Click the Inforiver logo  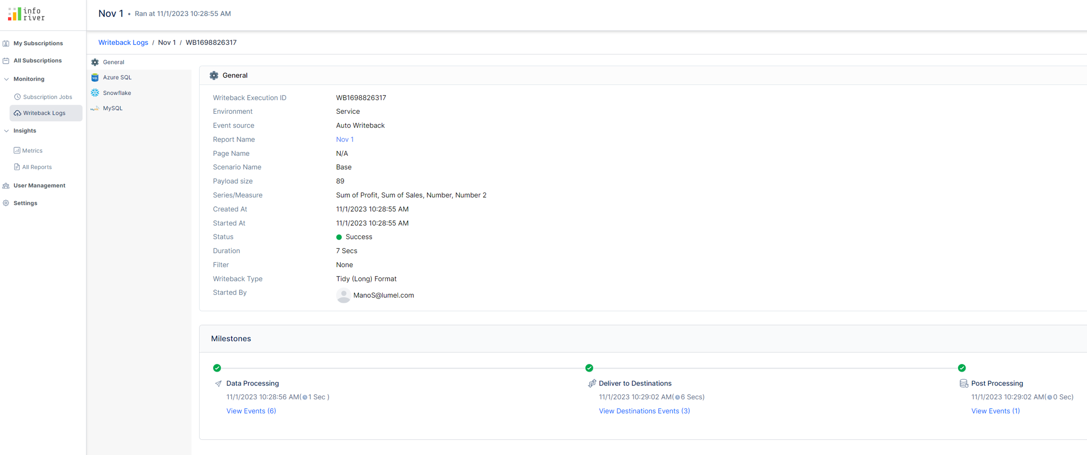(26, 14)
